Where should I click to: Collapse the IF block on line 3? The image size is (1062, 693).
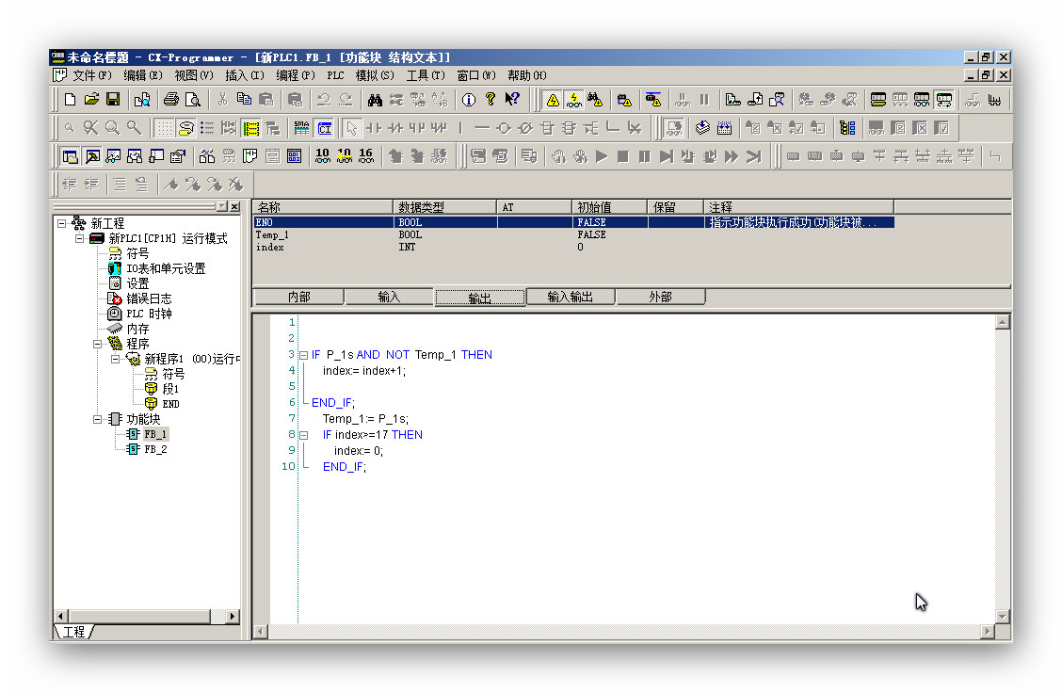pyautogui.click(x=303, y=356)
